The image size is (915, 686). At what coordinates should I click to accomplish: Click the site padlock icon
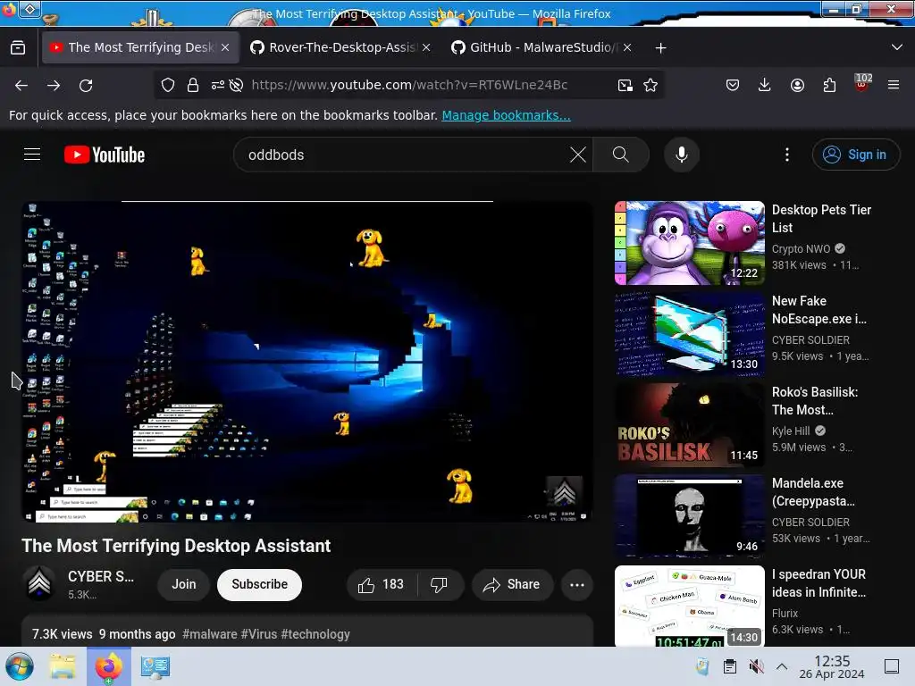point(193,85)
